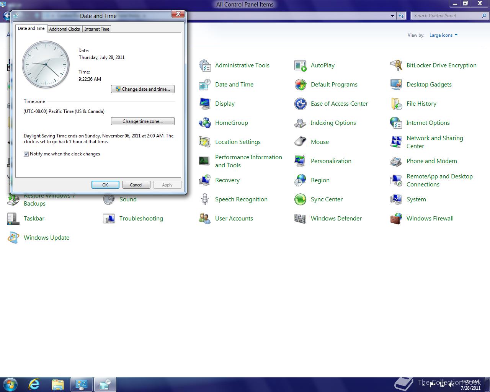
Task: Open Network and Sharing Center icon
Action: pyautogui.click(x=396, y=142)
